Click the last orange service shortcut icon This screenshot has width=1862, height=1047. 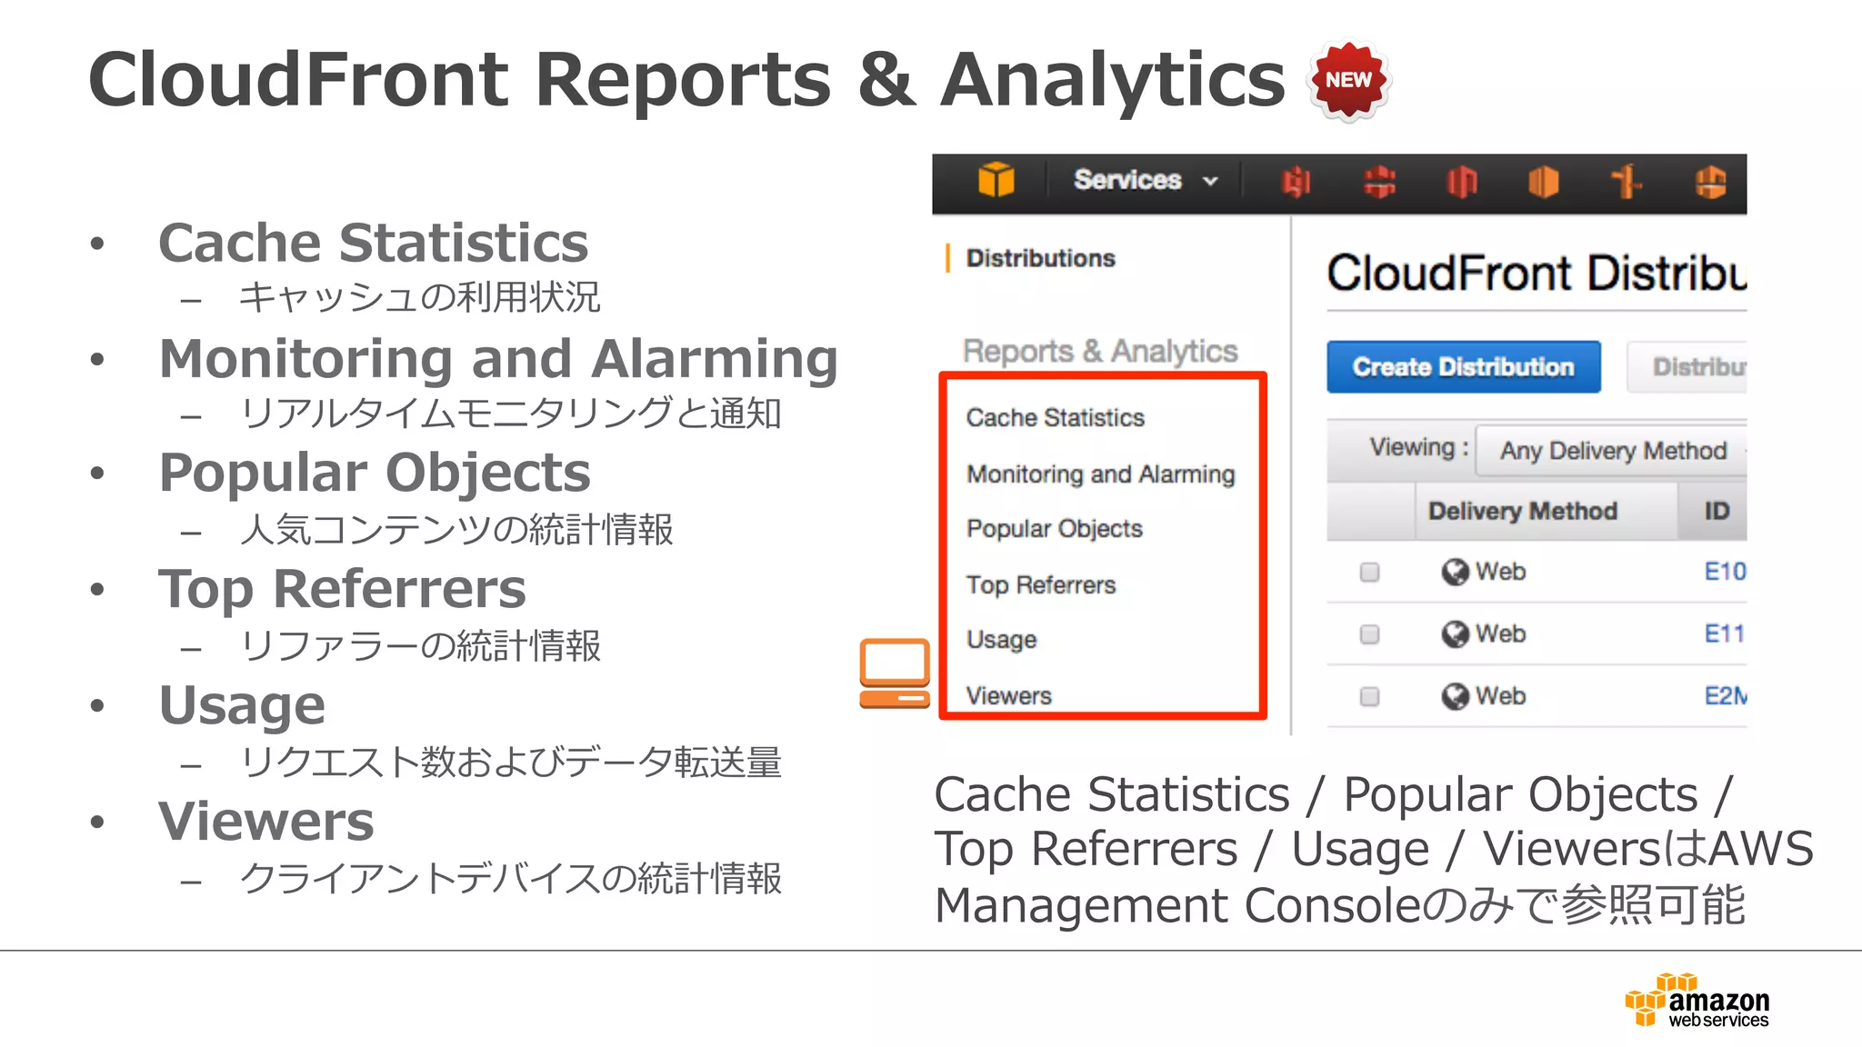point(1710,182)
